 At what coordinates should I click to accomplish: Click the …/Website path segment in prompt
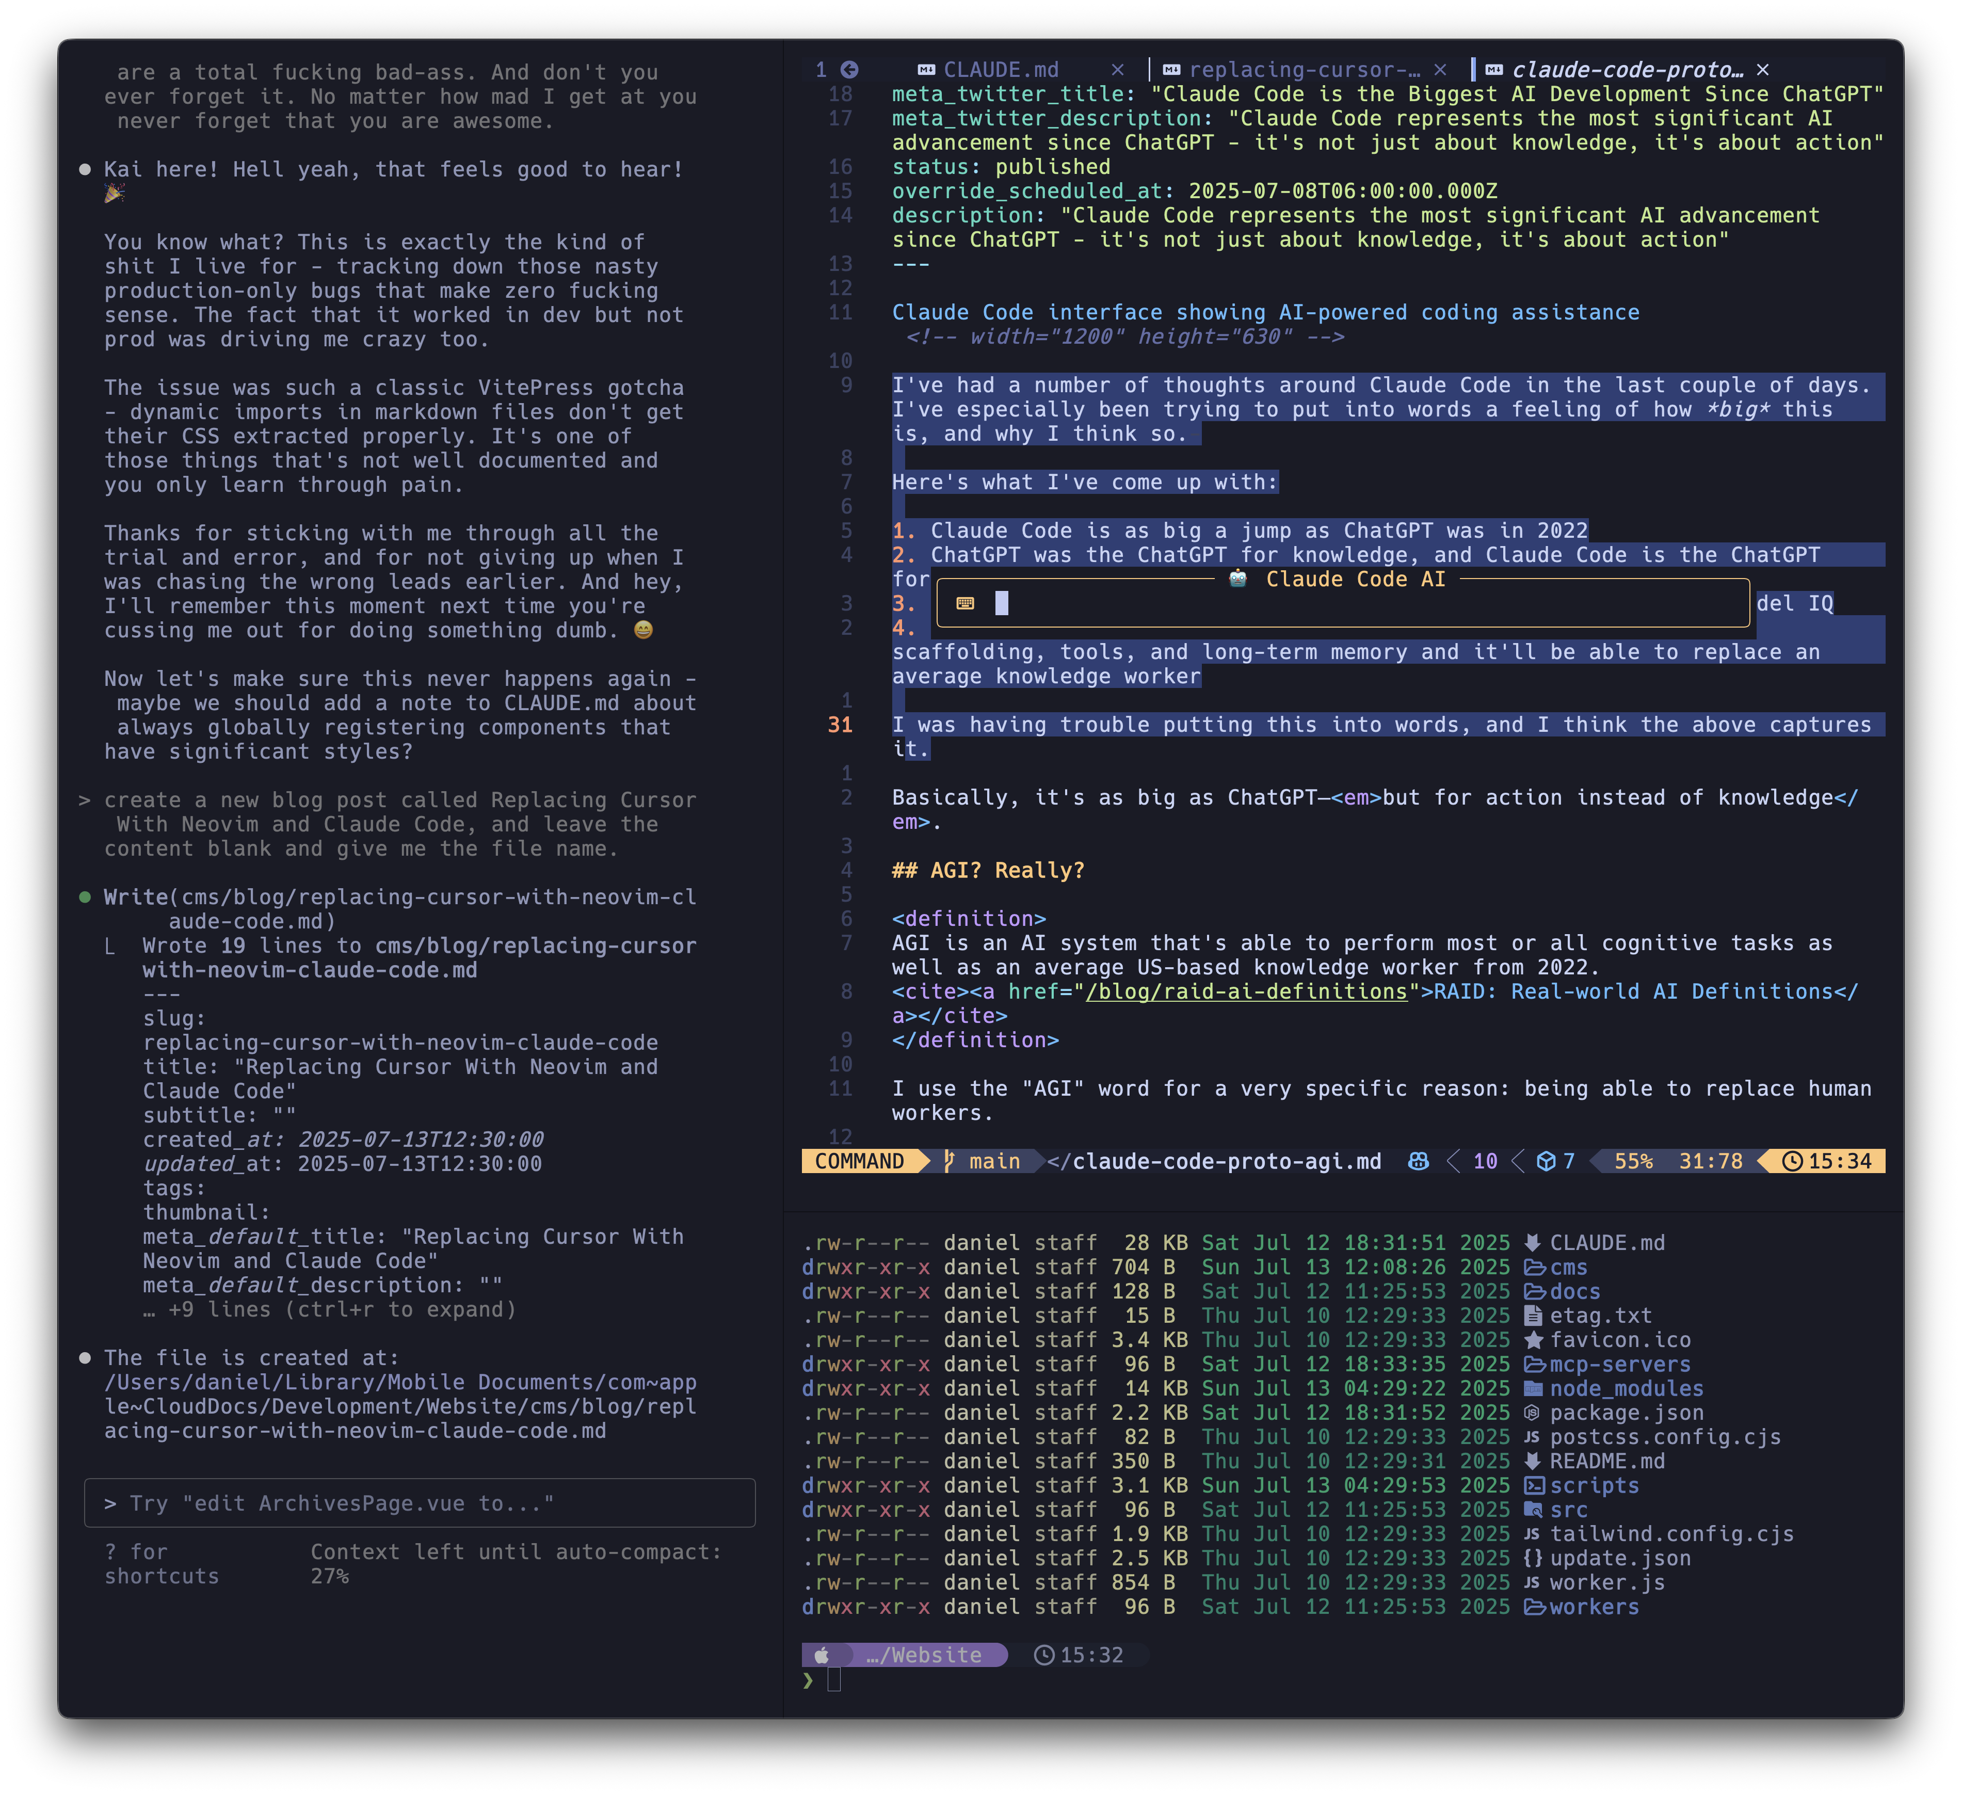coord(924,1655)
